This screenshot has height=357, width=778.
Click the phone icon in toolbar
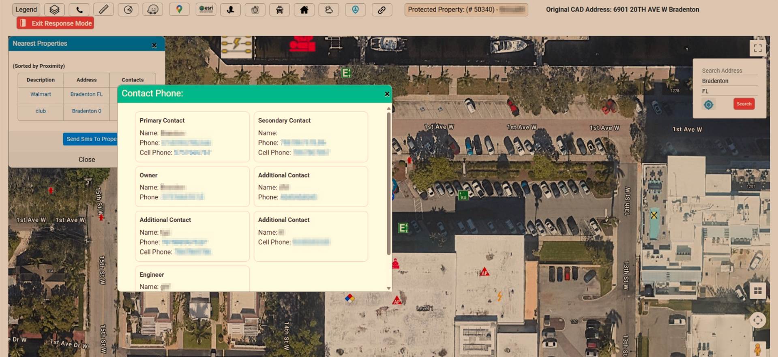[79, 9]
